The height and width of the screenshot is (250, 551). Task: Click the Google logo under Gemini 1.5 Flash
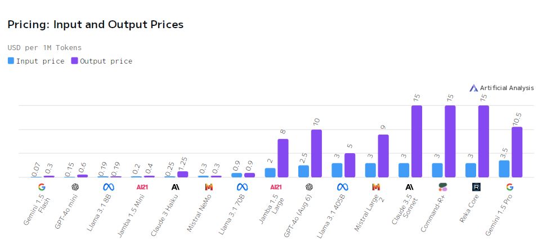[x=42, y=187]
